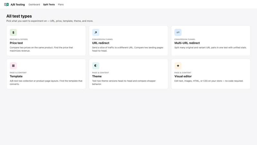The width and height of the screenshot is (257, 145).
Task: Click the 'Send a slice of traffic' description
Action: point(128,49)
